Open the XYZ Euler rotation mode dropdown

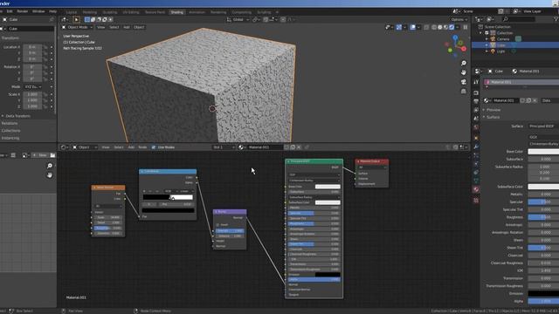pyautogui.click(x=33, y=87)
